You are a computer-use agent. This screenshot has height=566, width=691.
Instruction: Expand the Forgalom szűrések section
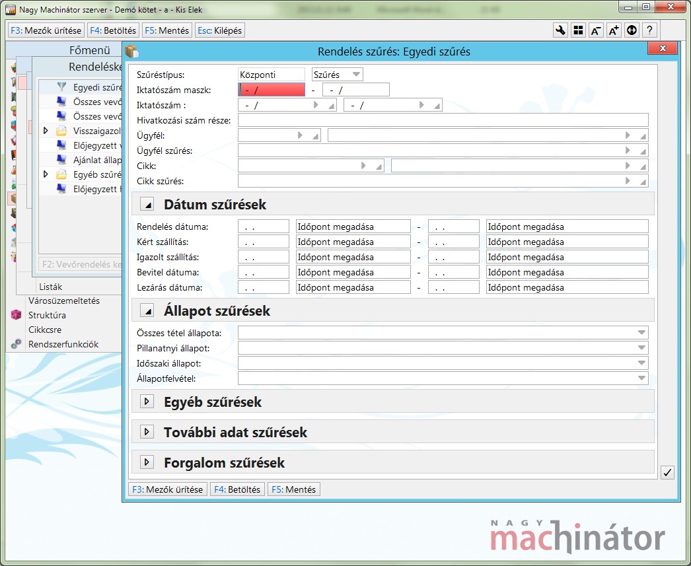pyautogui.click(x=147, y=462)
